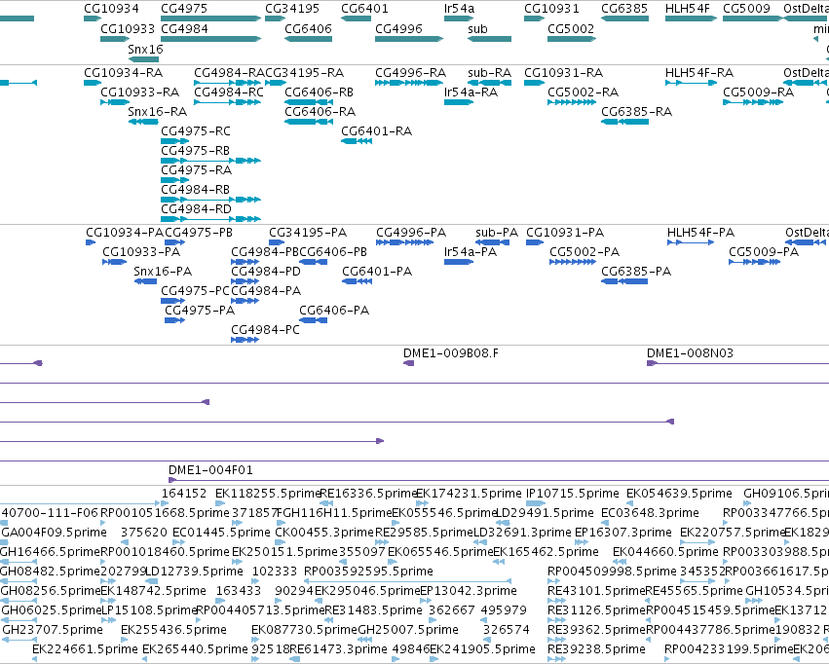The image size is (829, 664).
Task: Open the CG5002 gene label
Action: (x=571, y=29)
